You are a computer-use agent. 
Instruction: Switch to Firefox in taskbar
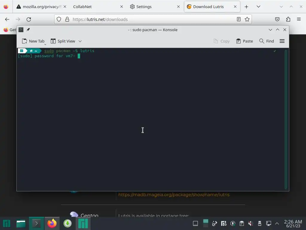[x=52, y=223]
